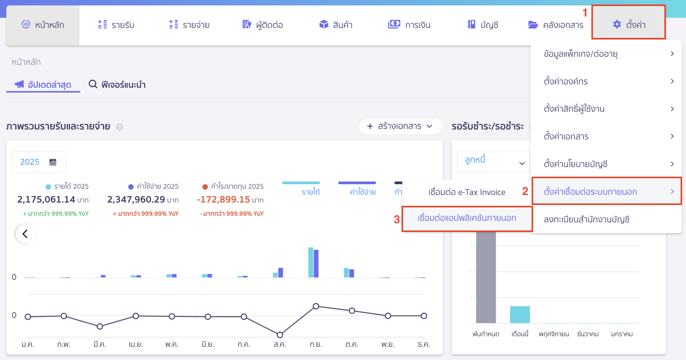Open the คลังเอกสาร document folder icon
This screenshot has width=686, height=360.
tap(533, 24)
